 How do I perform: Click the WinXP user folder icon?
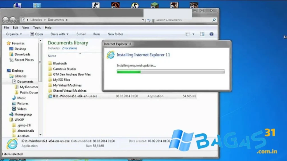tap(11, 120)
